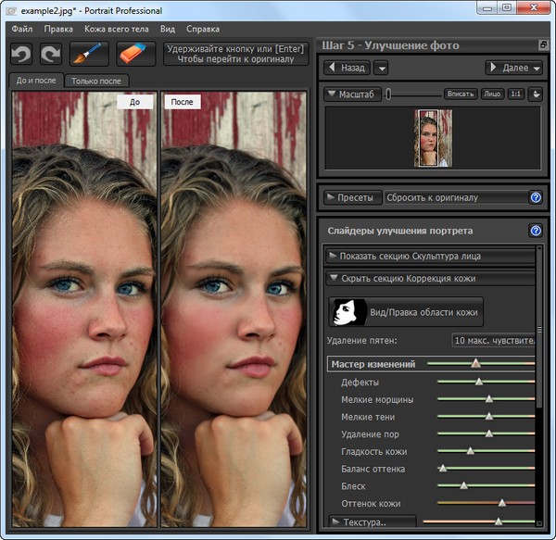The image size is (556, 540).
Task: Click the Redo arrow icon
Action: [51, 54]
